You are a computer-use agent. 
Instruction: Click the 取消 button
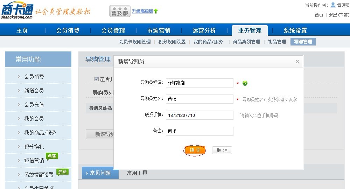[x=222, y=150]
